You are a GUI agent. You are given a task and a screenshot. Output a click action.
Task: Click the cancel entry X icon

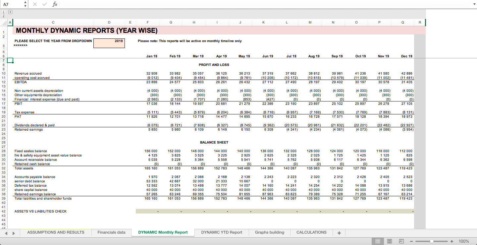pyautogui.click(x=35, y=4)
